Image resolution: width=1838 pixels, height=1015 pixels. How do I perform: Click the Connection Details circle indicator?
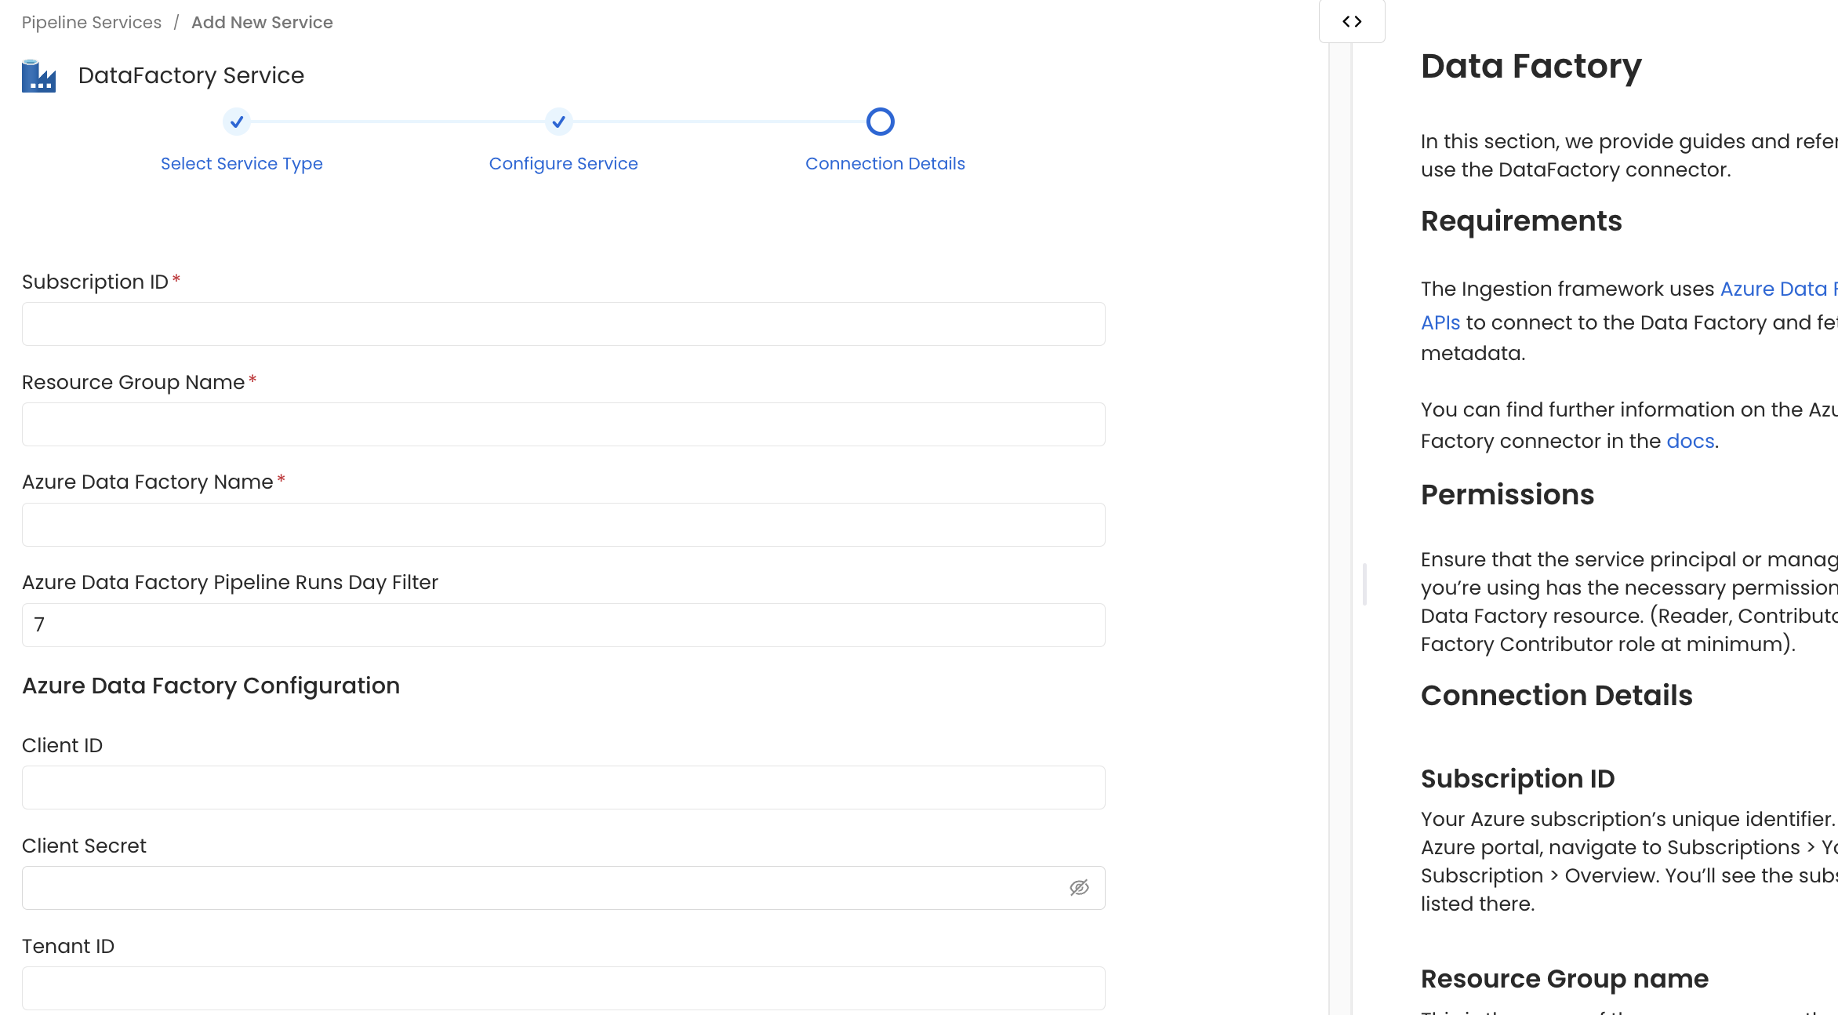(881, 122)
